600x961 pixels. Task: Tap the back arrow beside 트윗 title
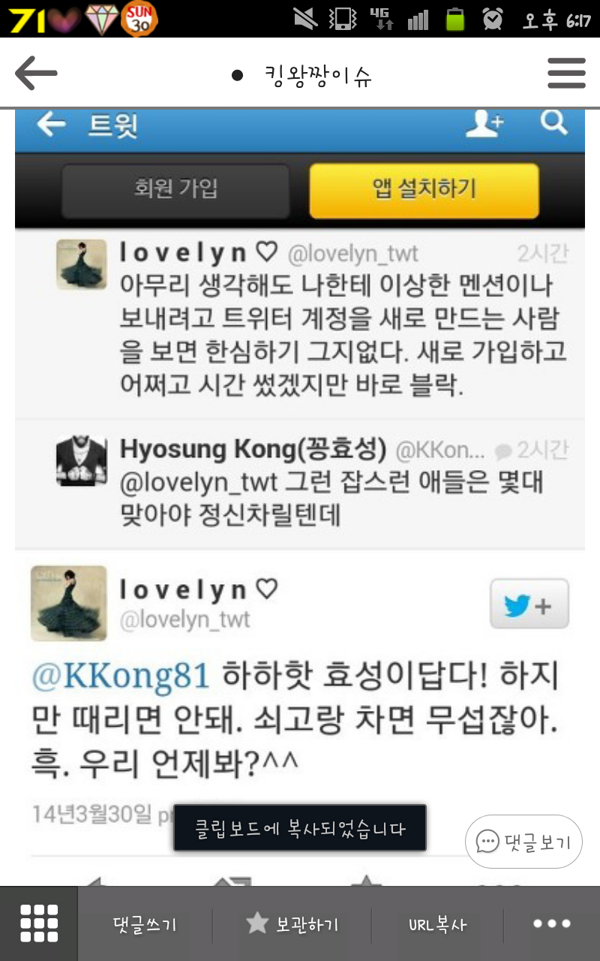(51, 125)
